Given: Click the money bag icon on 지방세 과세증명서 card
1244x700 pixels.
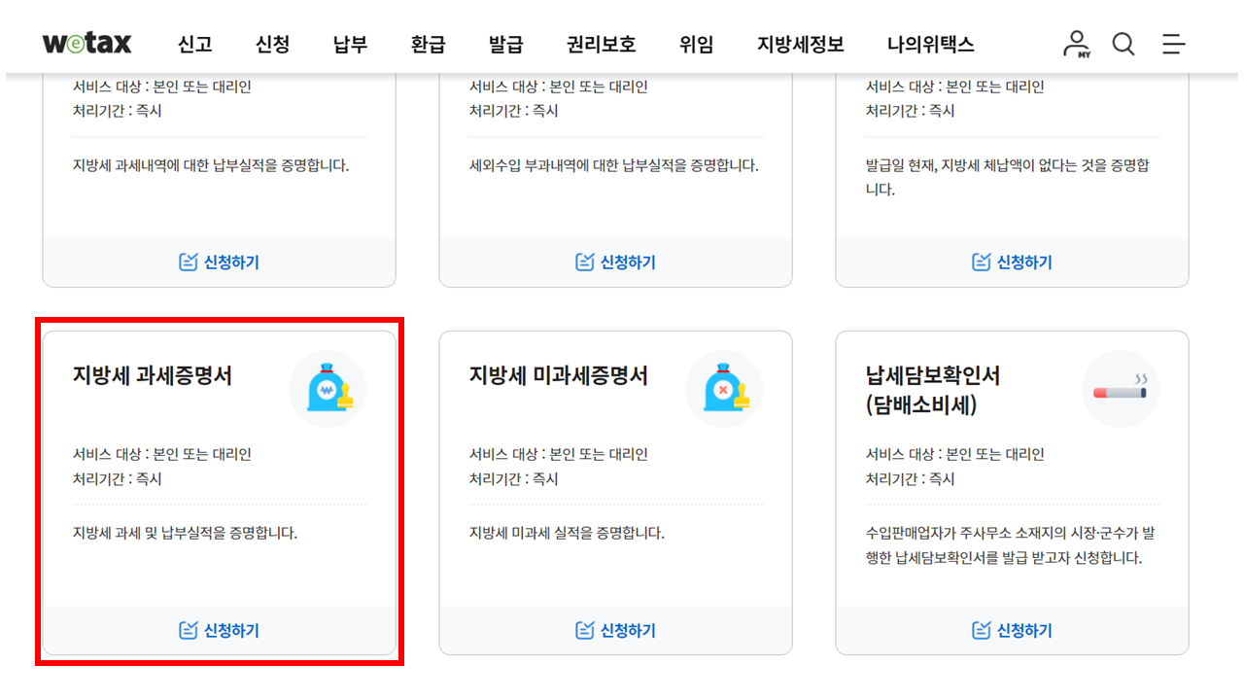Looking at the screenshot, I should point(328,387).
